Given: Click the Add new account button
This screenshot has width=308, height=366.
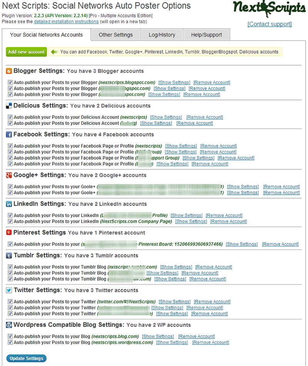Looking at the screenshot, I should pos(26,52).
